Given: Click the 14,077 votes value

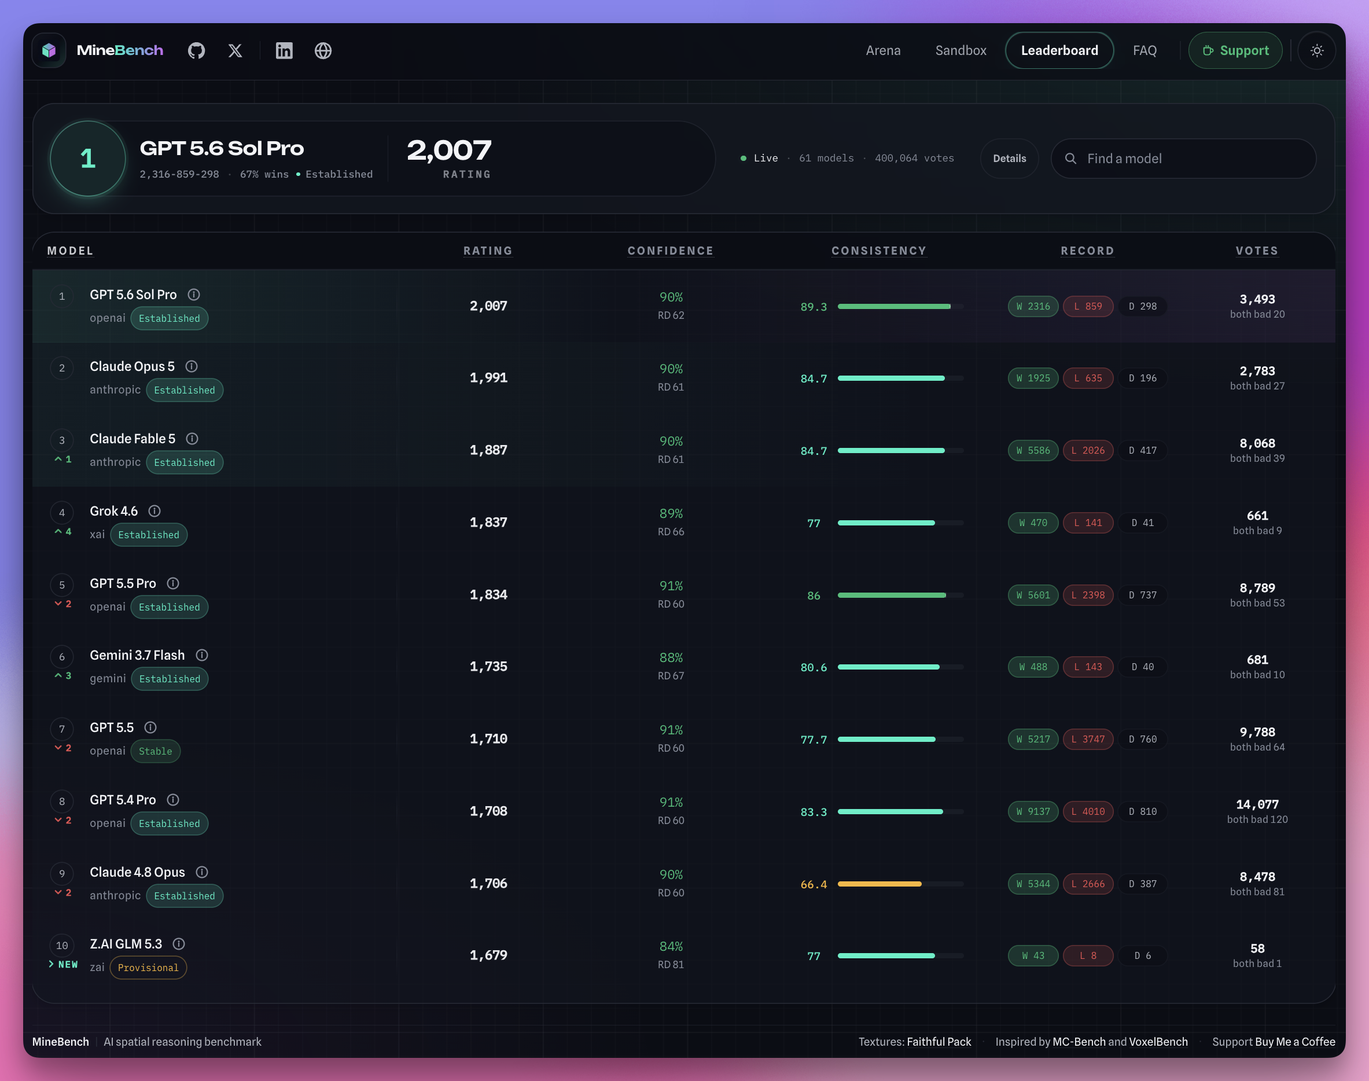Looking at the screenshot, I should (x=1257, y=804).
